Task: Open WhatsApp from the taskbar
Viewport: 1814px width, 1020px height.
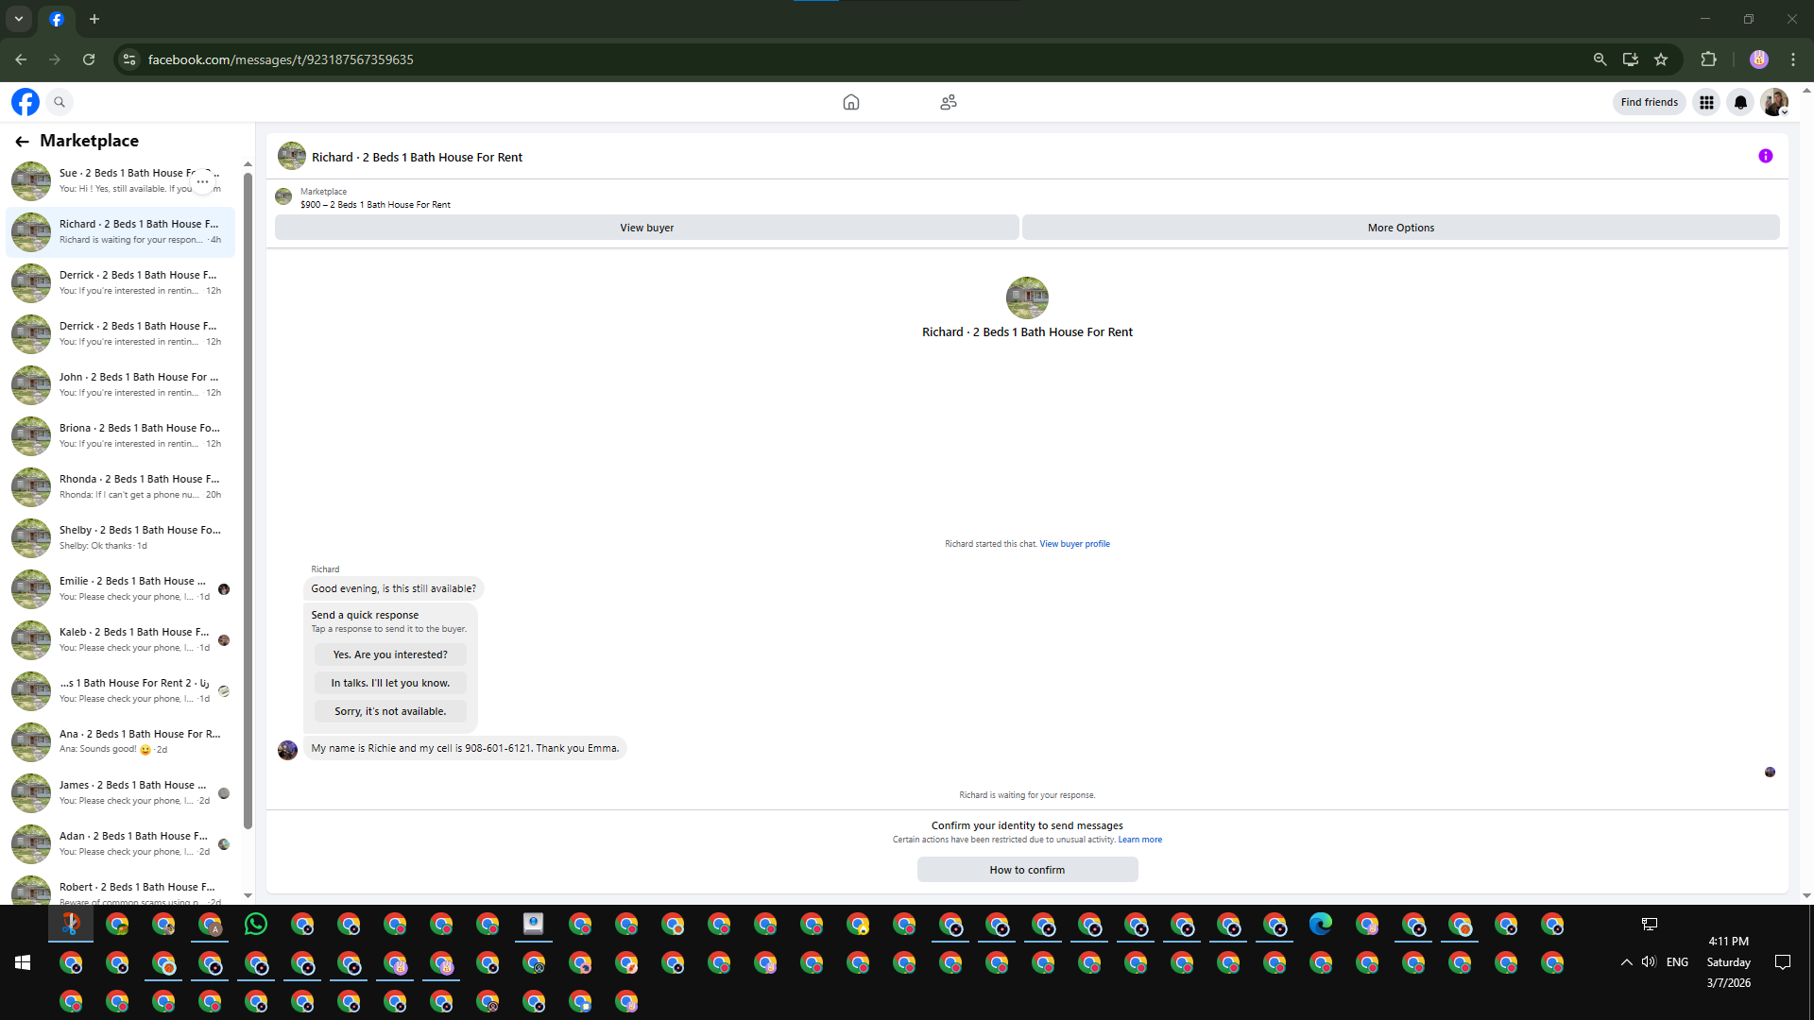Action: pyautogui.click(x=255, y=924)
